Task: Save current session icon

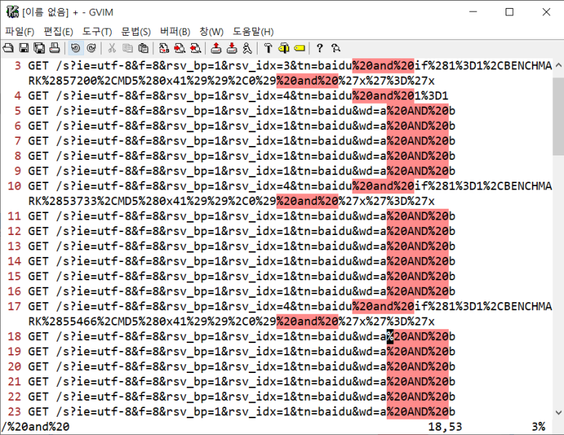Action: coord(231,48)
